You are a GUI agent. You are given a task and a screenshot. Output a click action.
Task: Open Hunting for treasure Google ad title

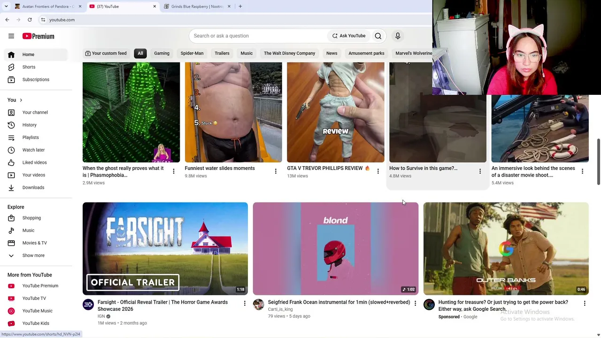pyautogui.click(x=503, y=306)
